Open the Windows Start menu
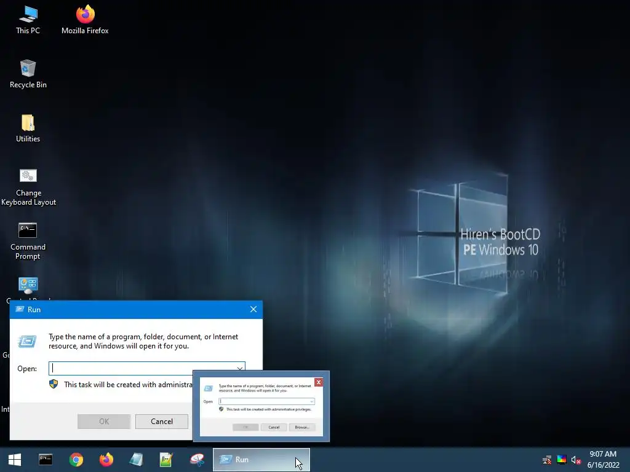The width and height of the screenshot is (630, 472). 15,460
